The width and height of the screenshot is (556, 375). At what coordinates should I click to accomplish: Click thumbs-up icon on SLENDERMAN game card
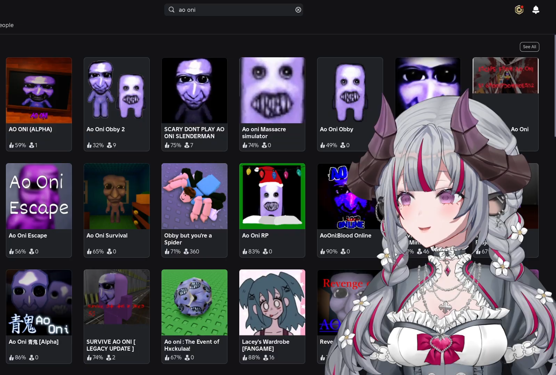click(167, 145)
